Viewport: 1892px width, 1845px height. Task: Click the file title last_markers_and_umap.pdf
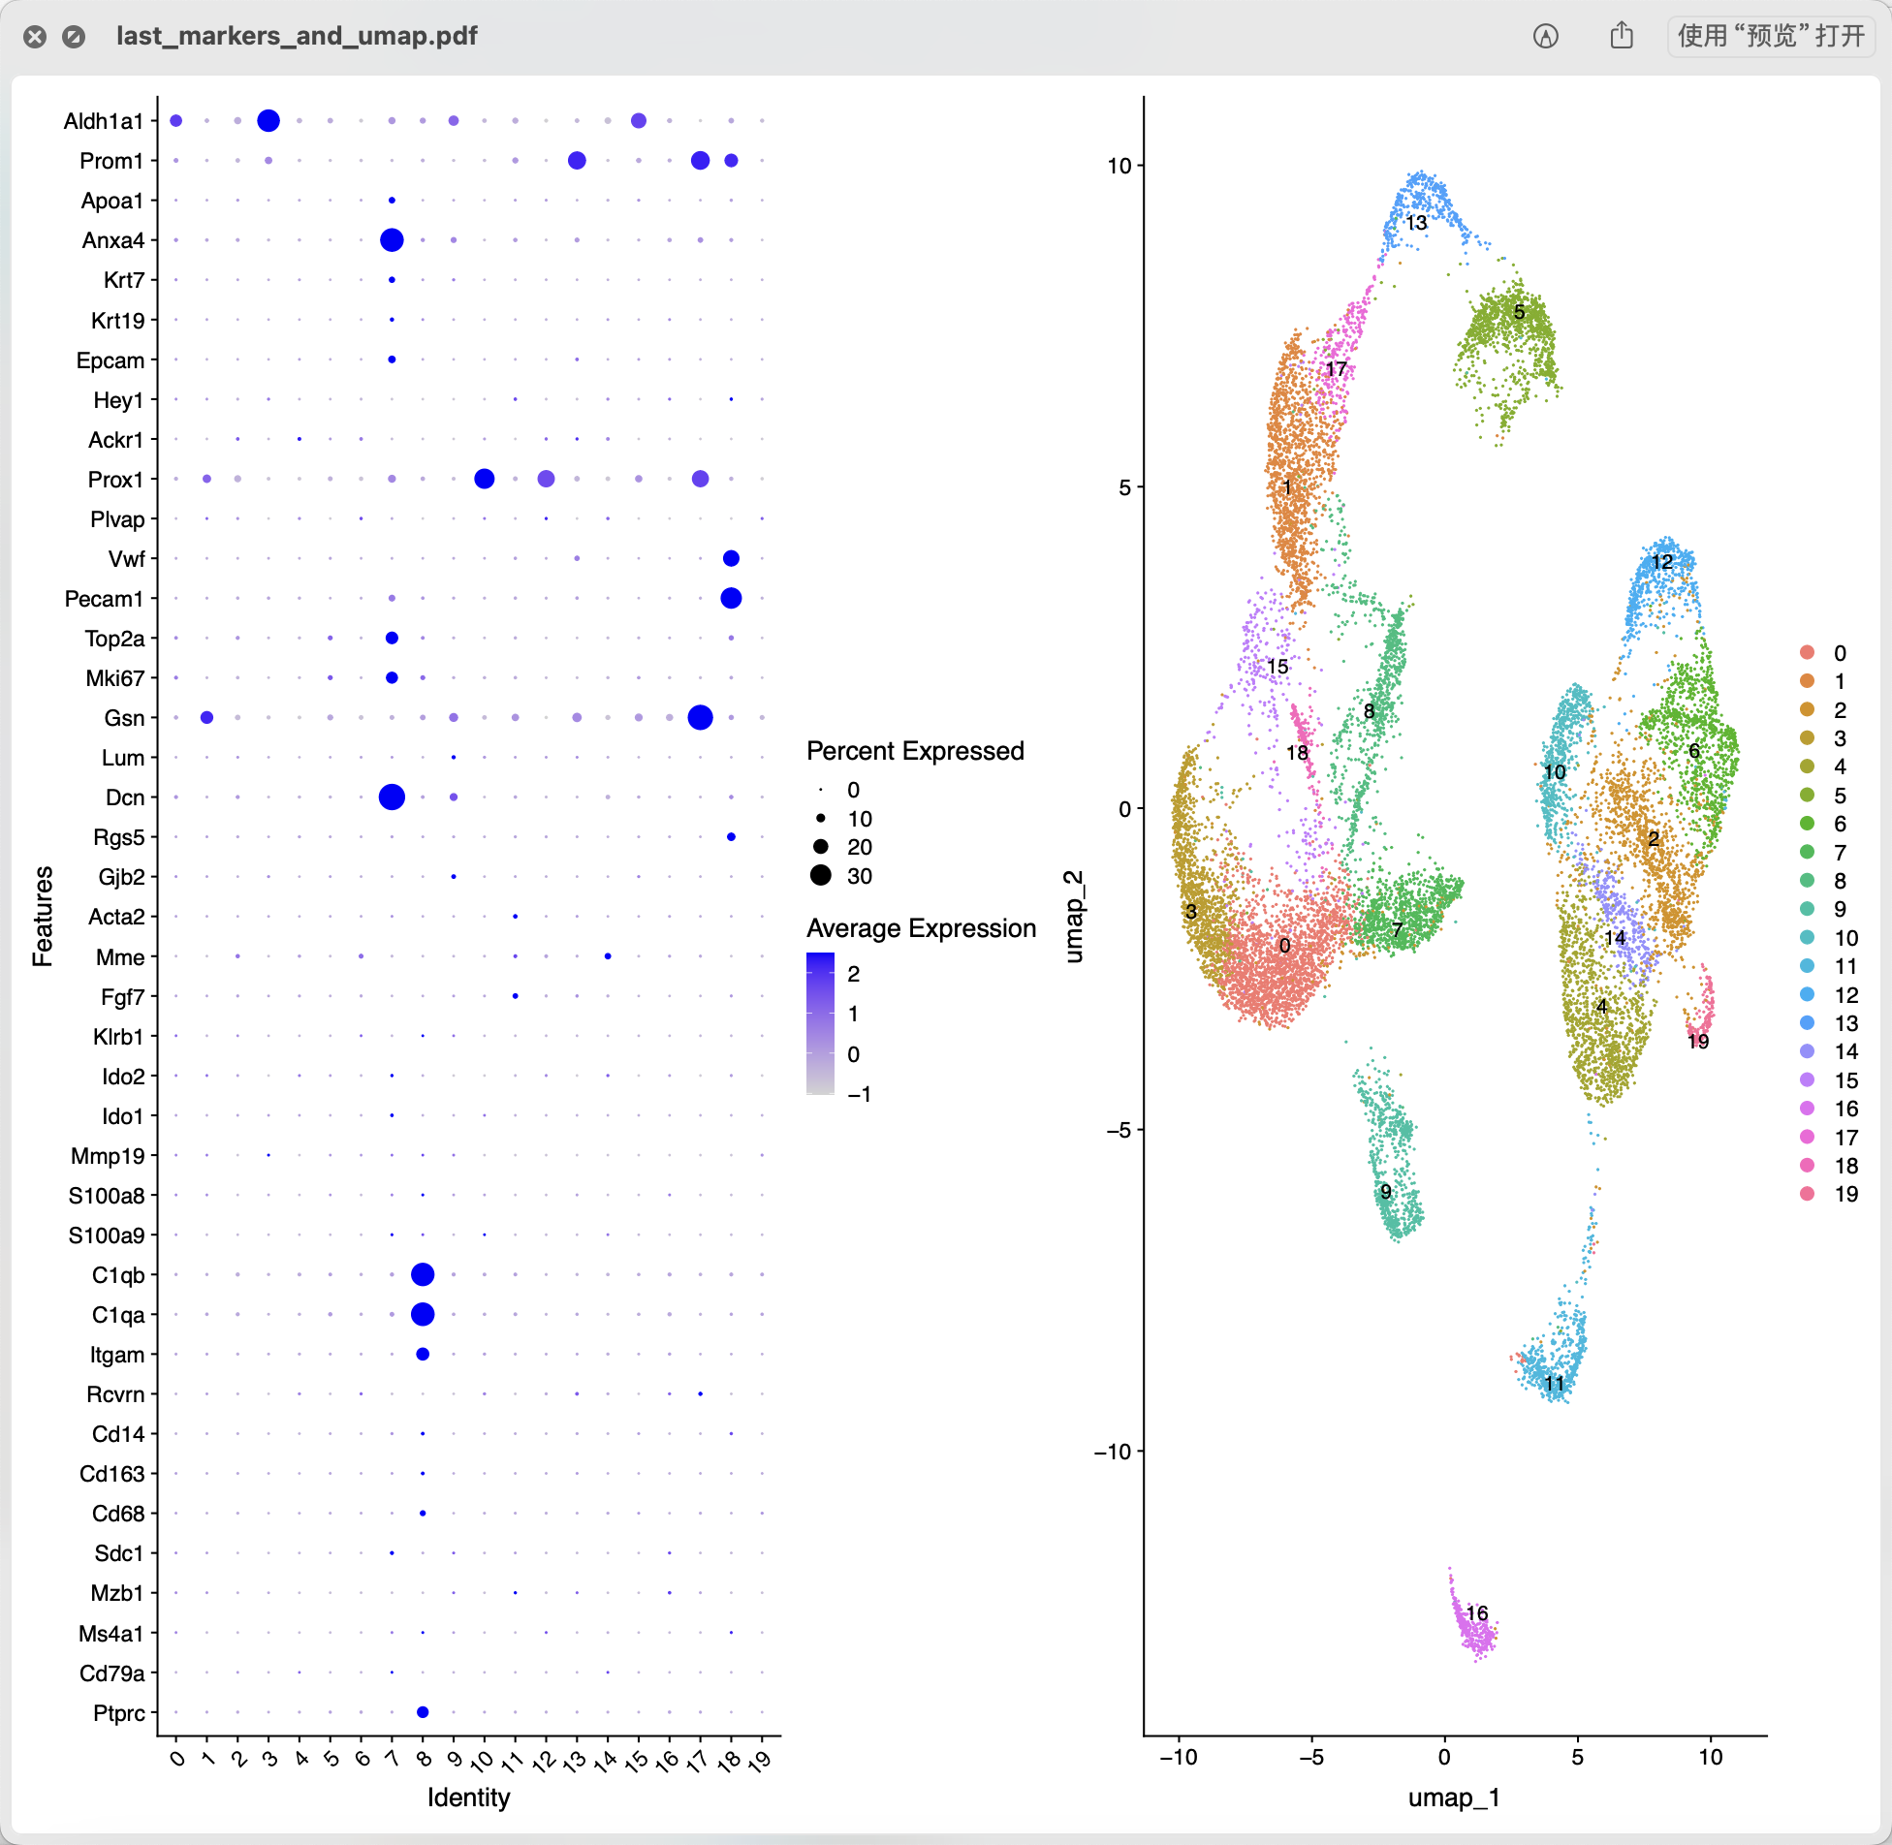(297, 36)
